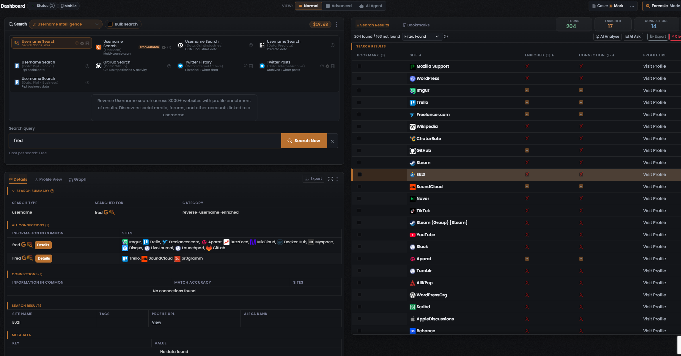The width and height of the screenshot is (681, 356).
Task: Bookmark the WordPress result row
Action: (359, 78)
